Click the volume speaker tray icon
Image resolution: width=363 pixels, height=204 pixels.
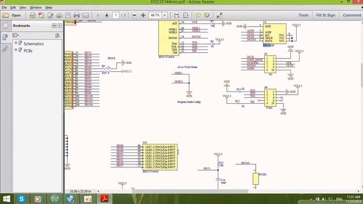pos(324,199)
